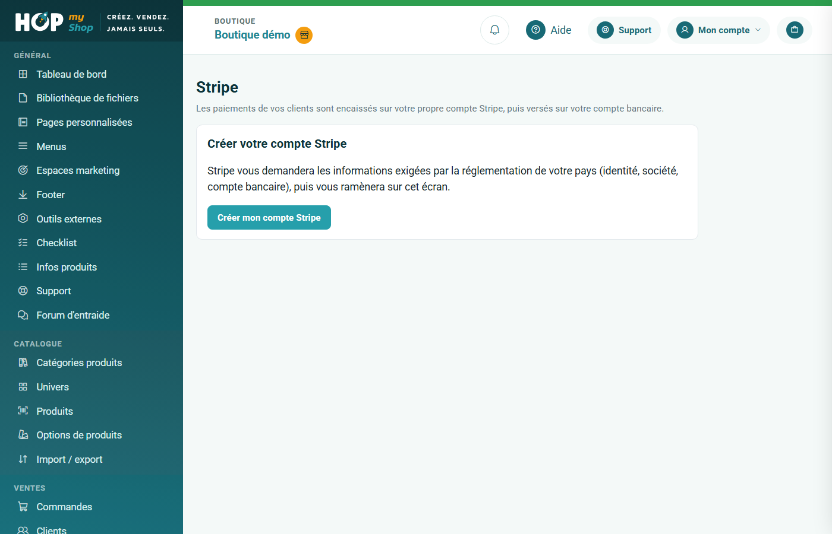Open notifications with the bell icon
Viewport: 832px width, 534px height.
tap(494, 30)
